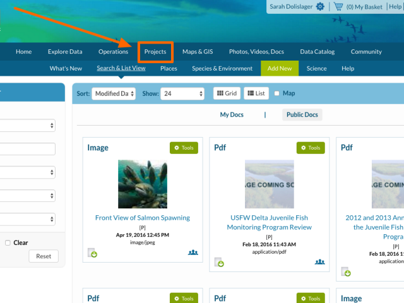404x303 pixels.
Task: Expand the first filter dropdown in sidebar
Action: (x=28, y=126)
